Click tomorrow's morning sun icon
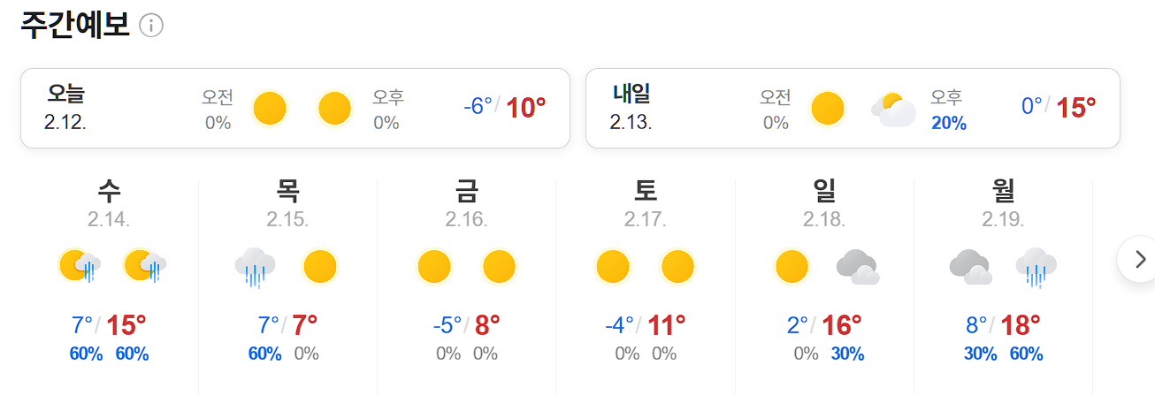Image resolution: width=1155 pixels, height=411 pixels. pos(827,109)
